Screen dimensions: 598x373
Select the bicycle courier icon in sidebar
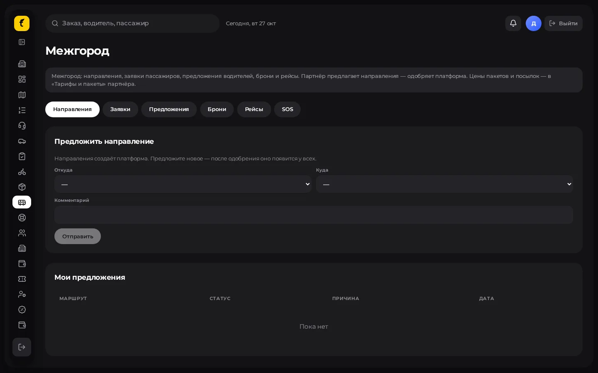coord(22,172)
